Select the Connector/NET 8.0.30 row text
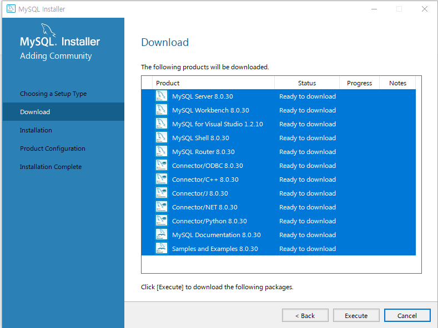The image size is (438, 328). [x=205, y=207]
